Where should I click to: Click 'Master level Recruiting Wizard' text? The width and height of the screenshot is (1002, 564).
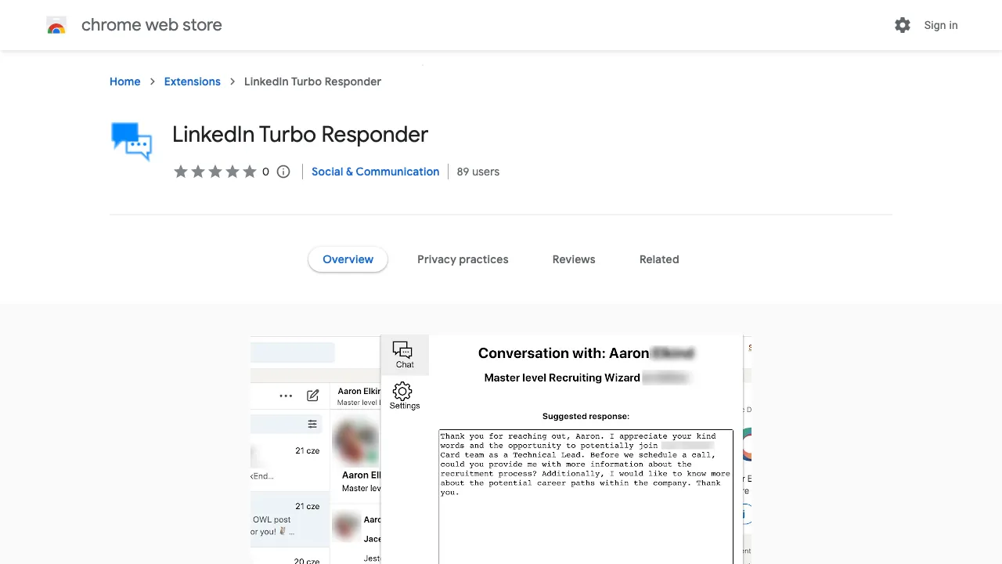pyautogui.click(x=562, y=378)
